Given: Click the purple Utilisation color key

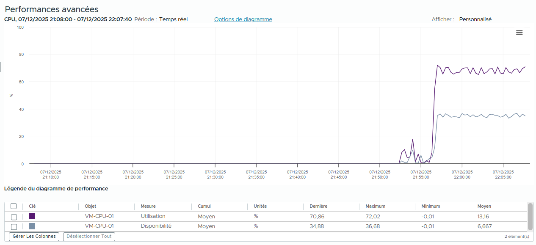Looking at the screenshot, I should coord(32,216).
